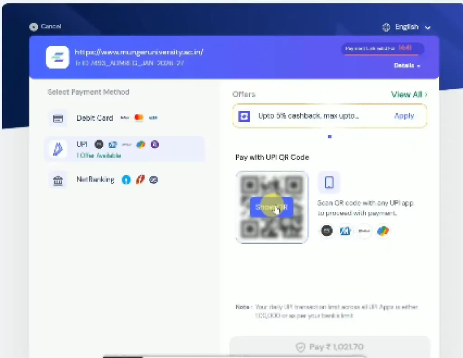463x358 pixels.
Task: Click the offers carousel dot indicator
Action: pos(330,137)
